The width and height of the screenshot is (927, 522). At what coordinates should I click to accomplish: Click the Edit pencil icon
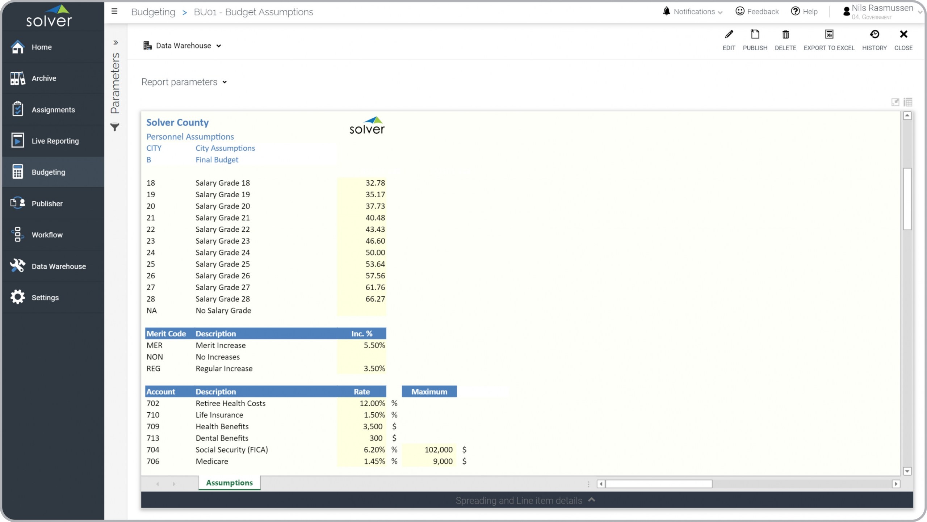[729, 35]
